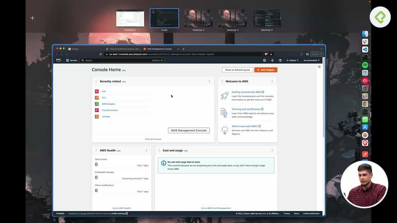
Task: Click the Lambda icon under Recently visited
Action: click(97, 116)
